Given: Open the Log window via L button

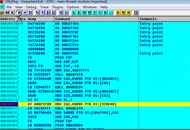Looking at the screenshot, I should coord(74,12).
